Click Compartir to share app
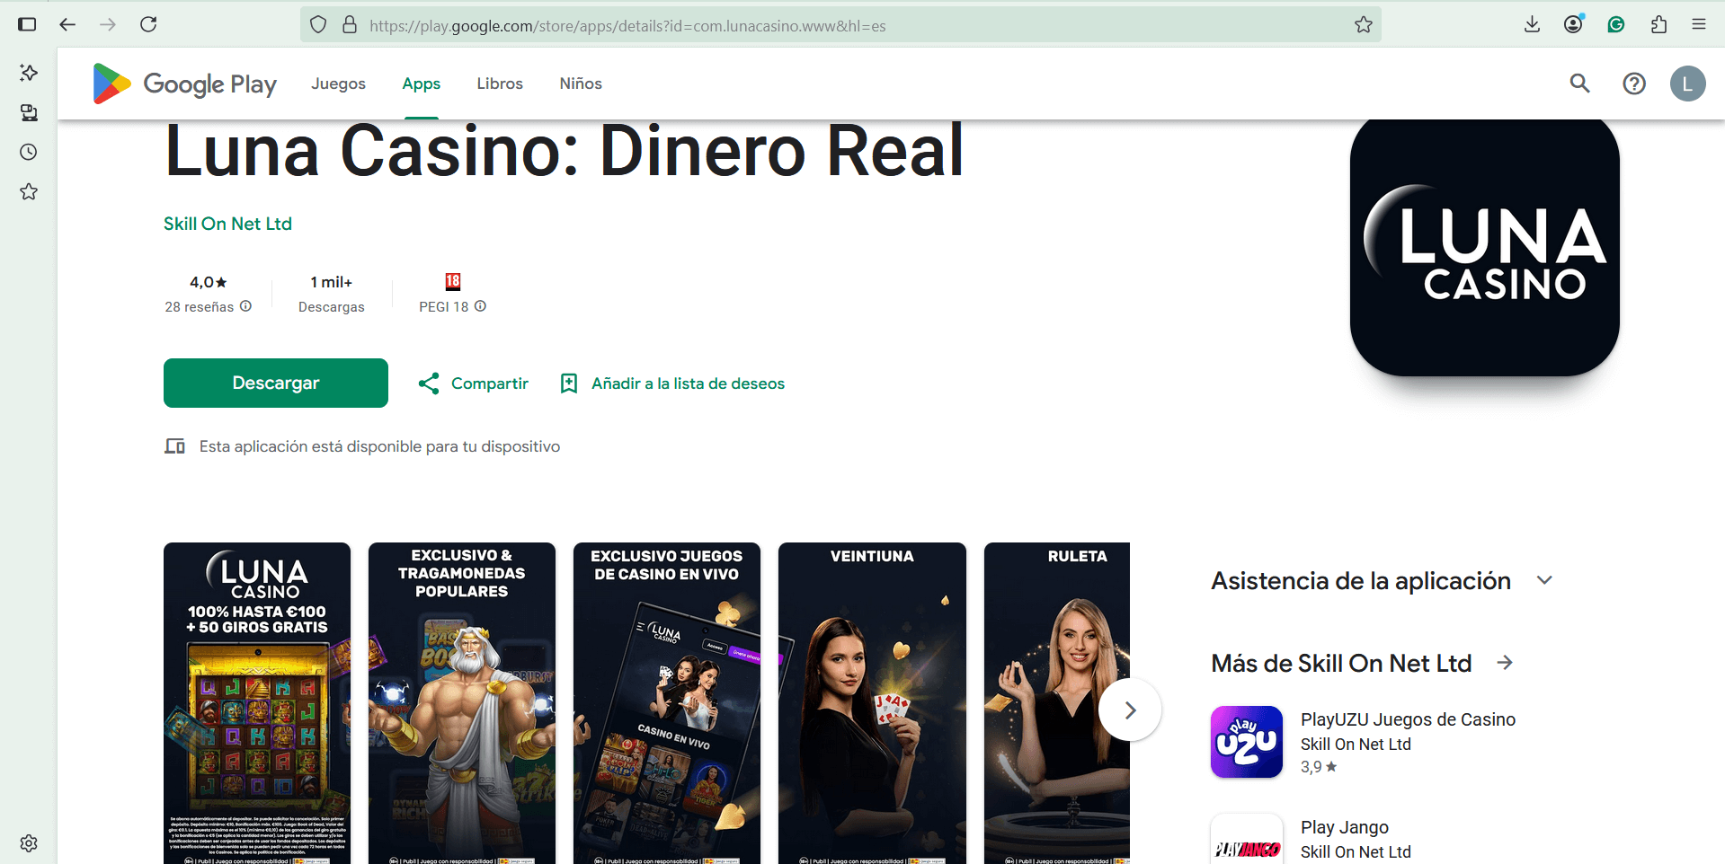 [473, 384]
